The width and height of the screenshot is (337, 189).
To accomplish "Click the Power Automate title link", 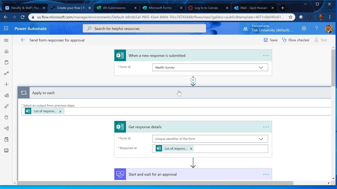I will [x=31, y=29].
